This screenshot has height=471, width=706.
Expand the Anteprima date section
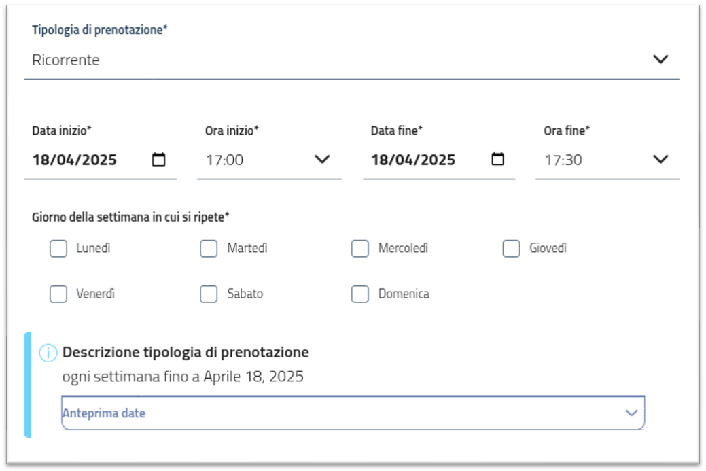pos(351,413)
